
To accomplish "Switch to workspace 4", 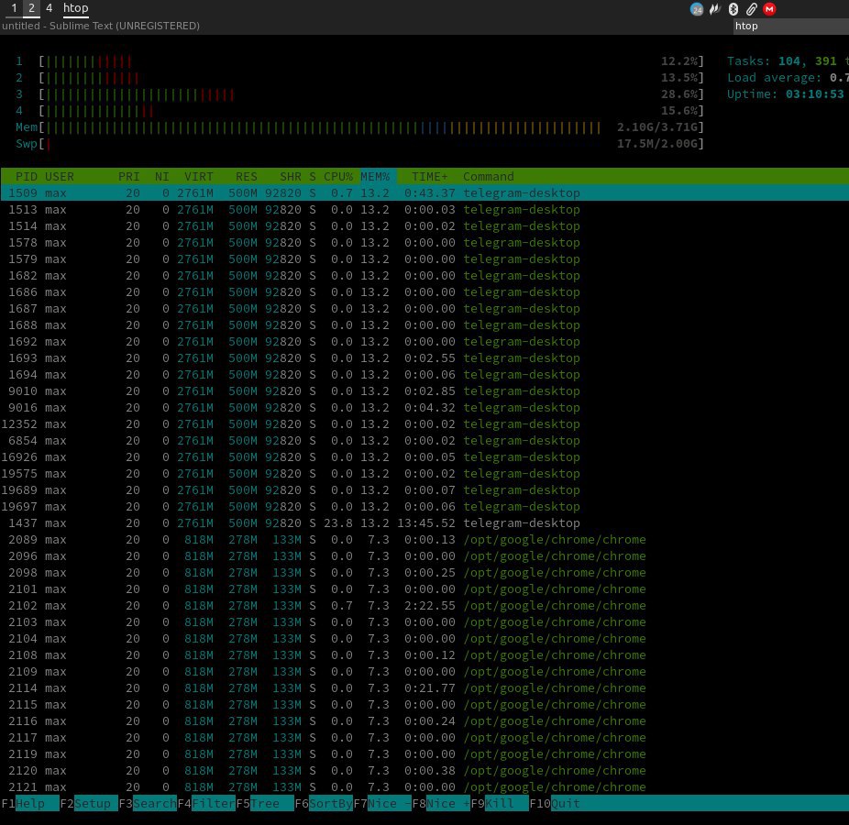I will click(49, 8).
